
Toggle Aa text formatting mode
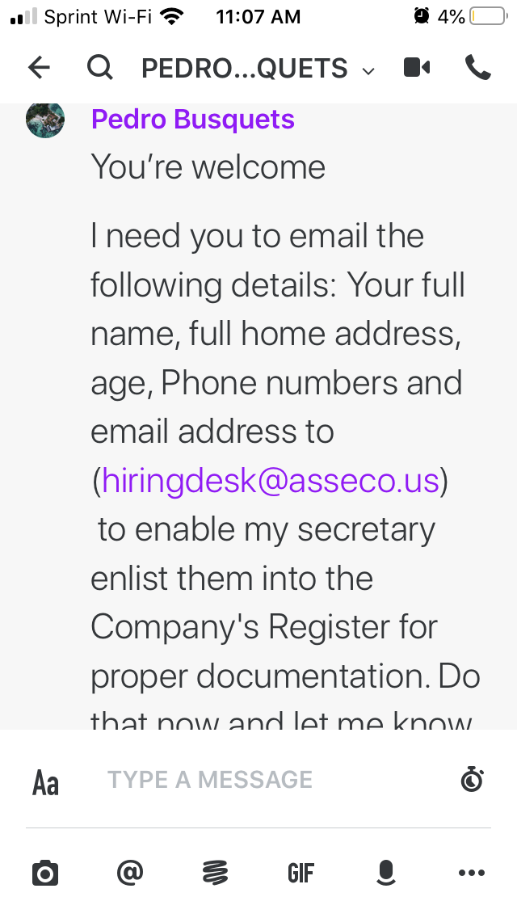click(45, 782)
